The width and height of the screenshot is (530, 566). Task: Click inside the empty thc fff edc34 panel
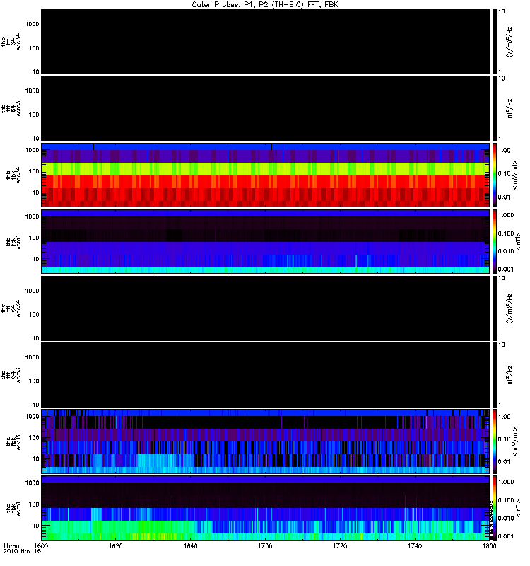pyautogui.click(x=265, y=308)
